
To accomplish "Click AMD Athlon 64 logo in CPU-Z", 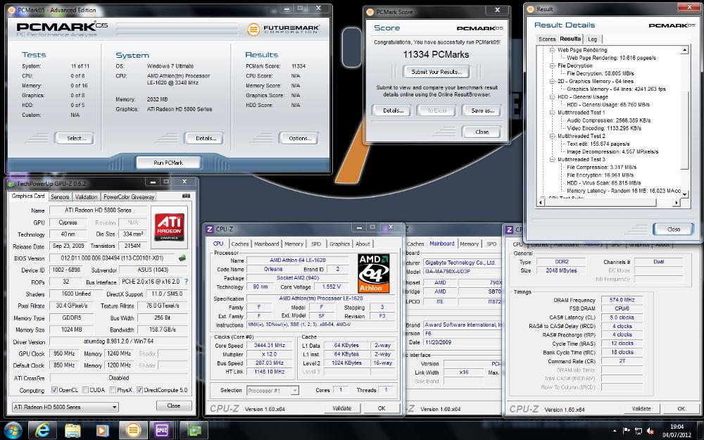I will [374, 273].
